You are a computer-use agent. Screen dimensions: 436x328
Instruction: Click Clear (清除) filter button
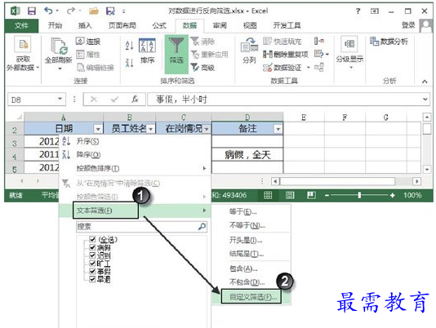[202, 42]
